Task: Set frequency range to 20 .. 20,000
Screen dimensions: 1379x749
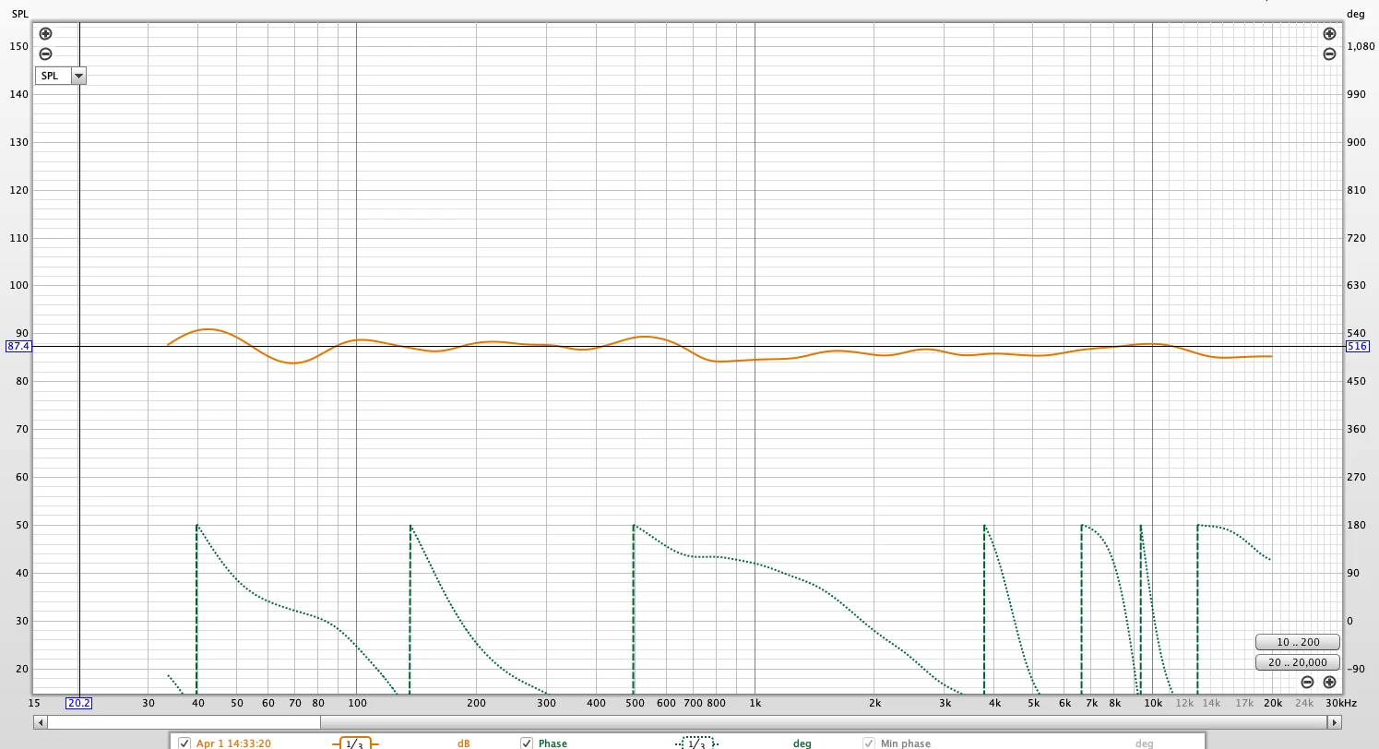Action: tap(1298, 662)
